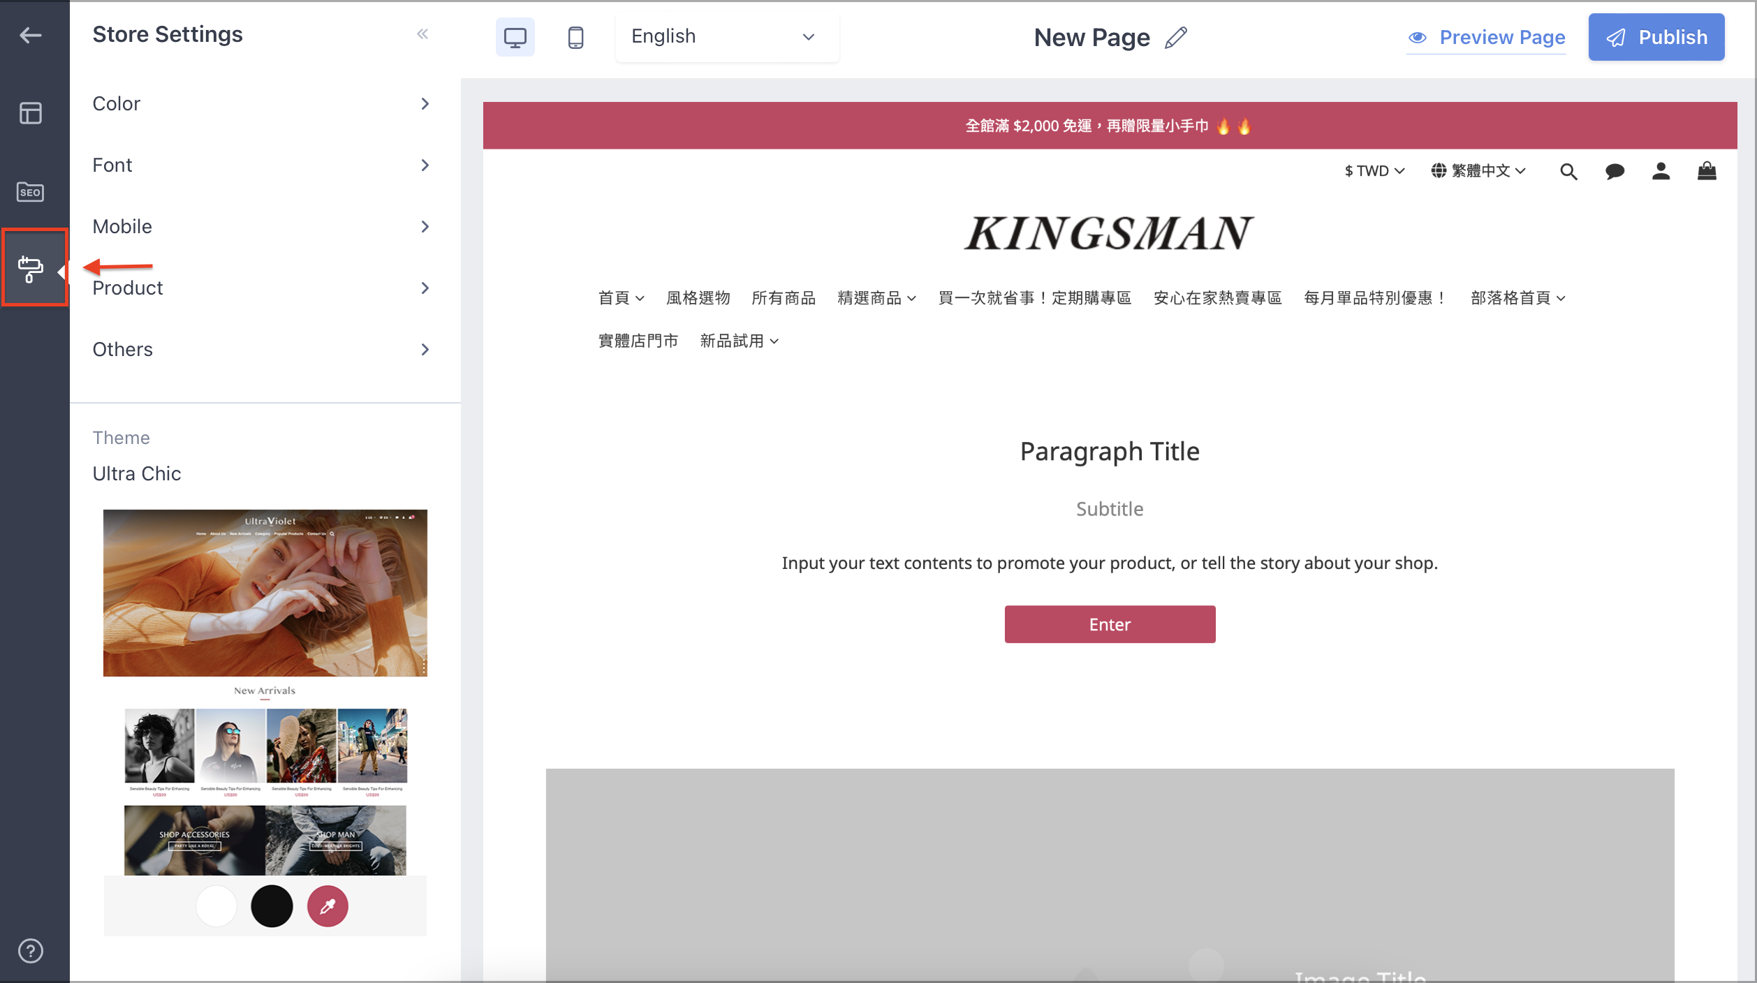This screenshot has height=983, width=1757.
Task: Open the 實體店門市 menu item
Action: coord(638,341)
